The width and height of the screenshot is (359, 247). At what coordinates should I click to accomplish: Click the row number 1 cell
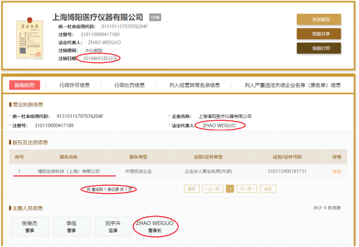(20, 171)
